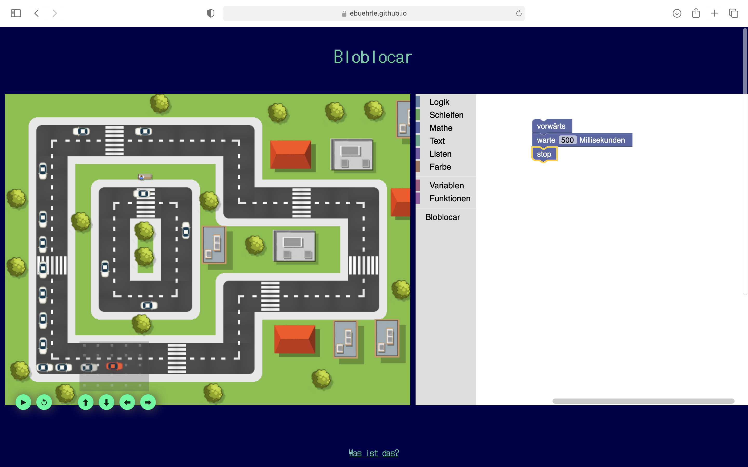
Task: Expand the Variablen block category
Action: pyautogui.click(x=446, y=185)
